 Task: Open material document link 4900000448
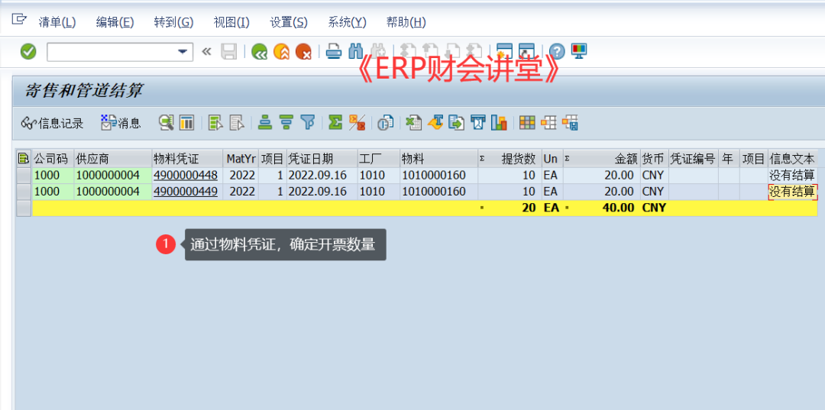pos(185,176)
